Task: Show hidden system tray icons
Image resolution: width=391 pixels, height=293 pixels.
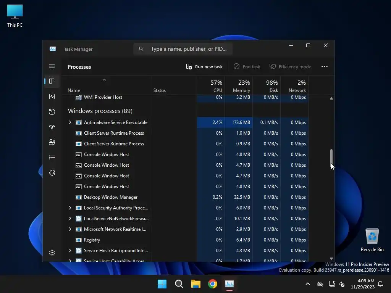Action: 308,284
